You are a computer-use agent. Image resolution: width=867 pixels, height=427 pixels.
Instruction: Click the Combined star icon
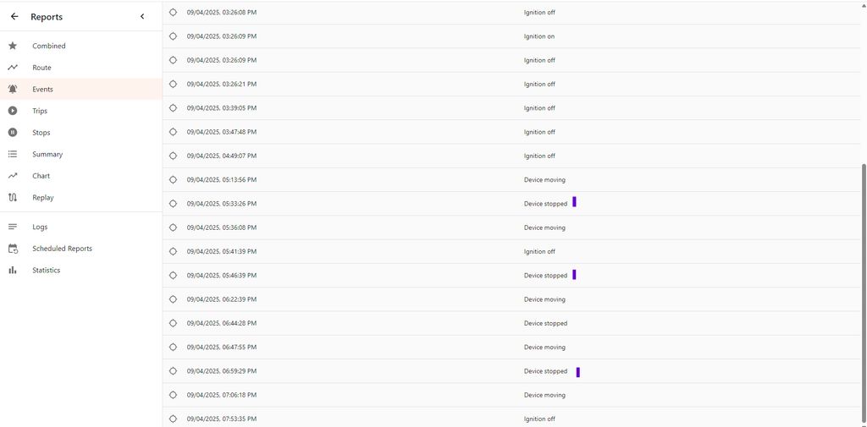pos(13,46)
